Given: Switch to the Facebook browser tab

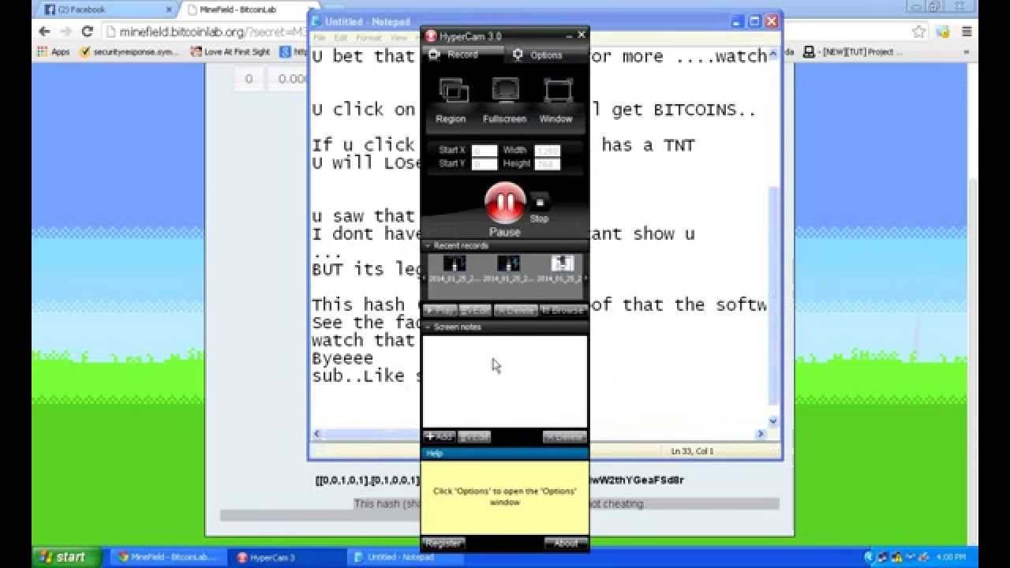Looking at the screenshot, I should point(107,9).
